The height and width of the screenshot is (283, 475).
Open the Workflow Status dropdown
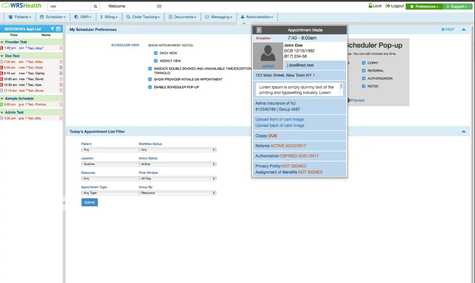(177, 150)
